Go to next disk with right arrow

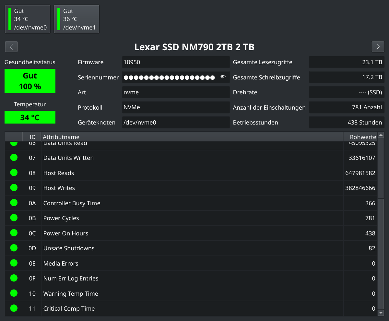point(378,47)
